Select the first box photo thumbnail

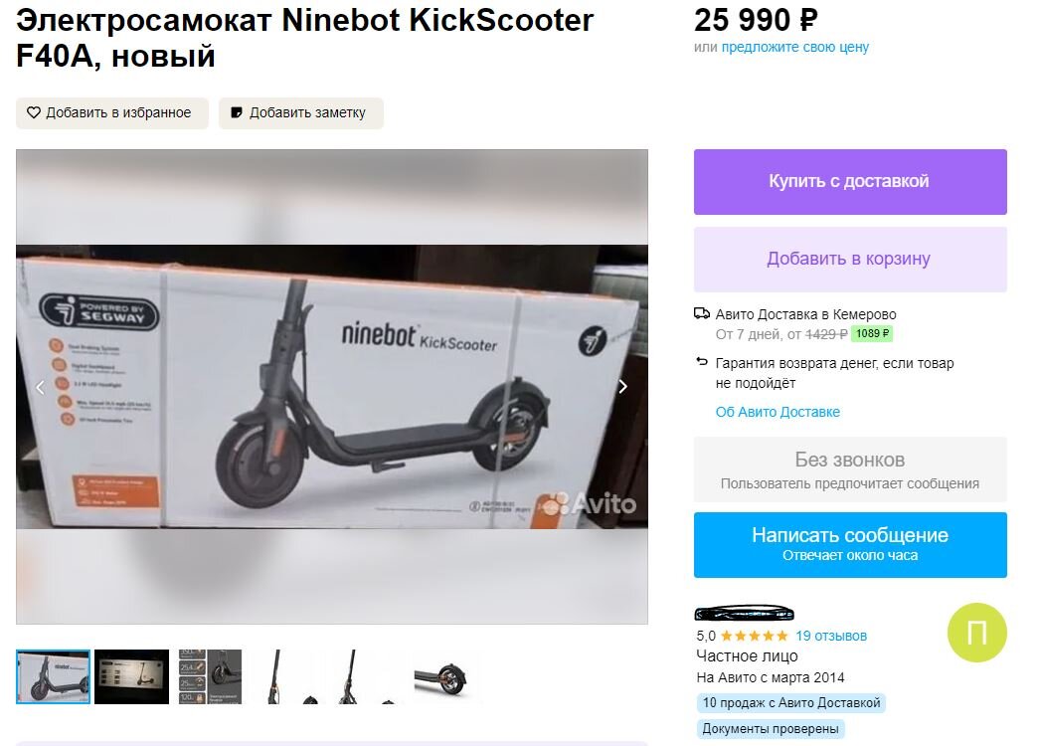(x=53, y=676)
